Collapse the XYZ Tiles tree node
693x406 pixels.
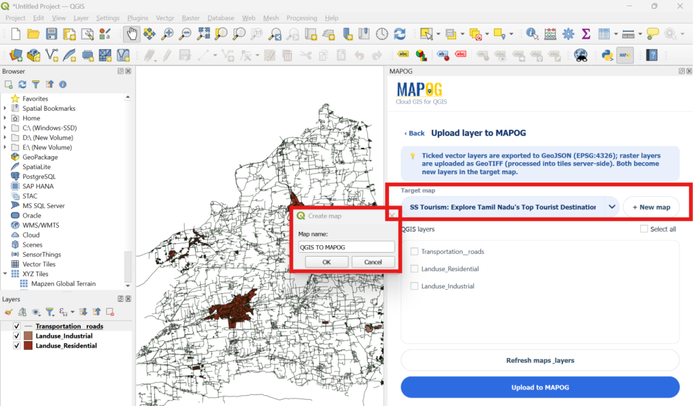(x=5, y=274)
